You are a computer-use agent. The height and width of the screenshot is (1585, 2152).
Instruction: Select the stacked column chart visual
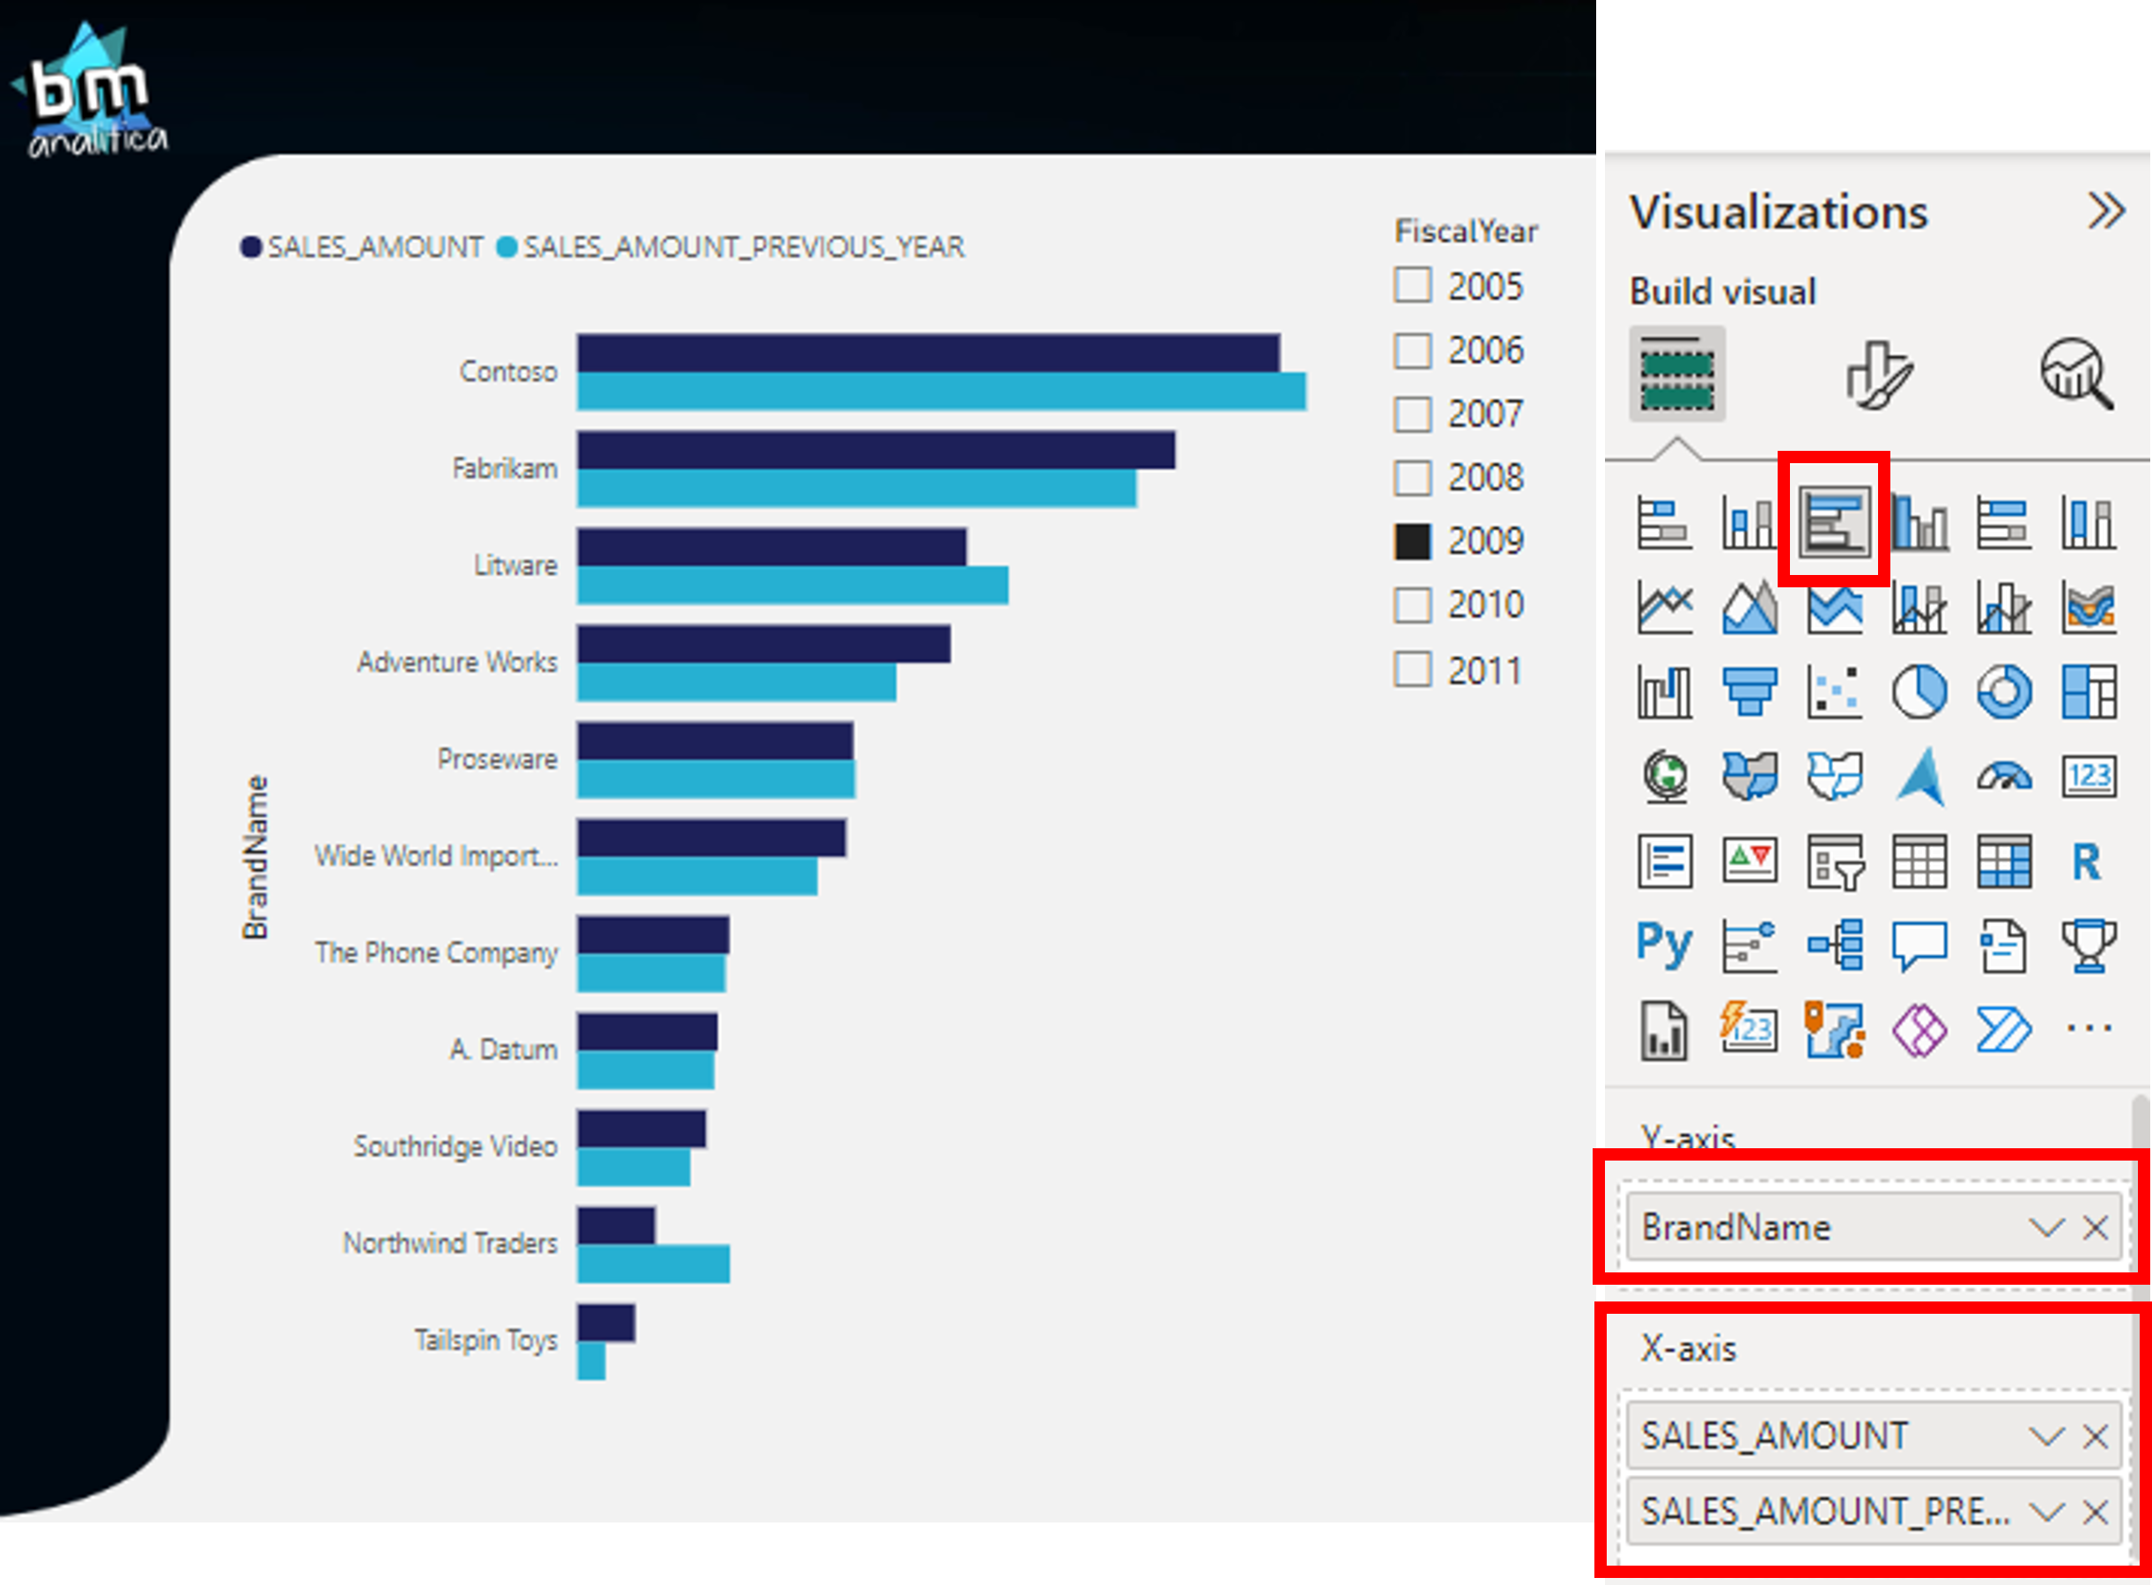point(1749,524)
